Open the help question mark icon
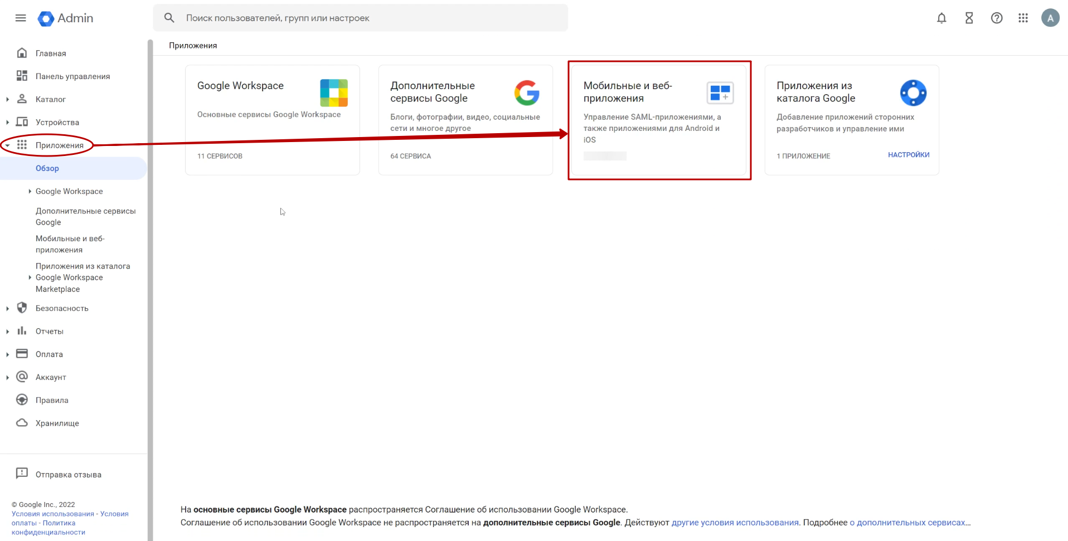The width and height of the screenshot is (1068, 541). tap(997, 18)
